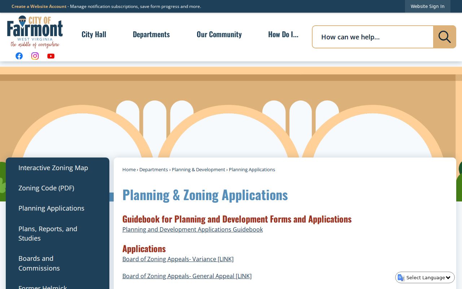
Task: Open the How Do I... menu
Action: tap(283, 34)
